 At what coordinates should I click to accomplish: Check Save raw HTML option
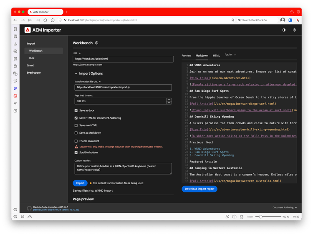[x=76, y=125]
